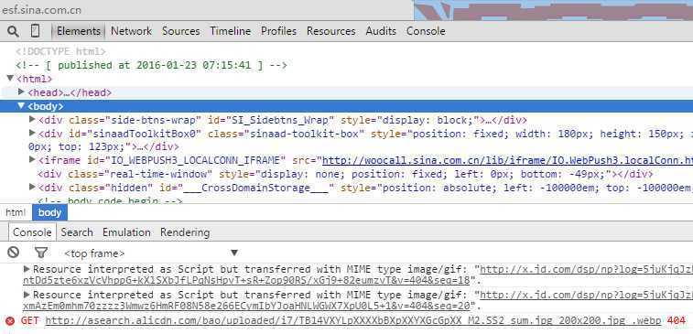Switch to the Timeline tab
Image resolution: width=693 pixels, height=334 pixels.
click(231, 31)
